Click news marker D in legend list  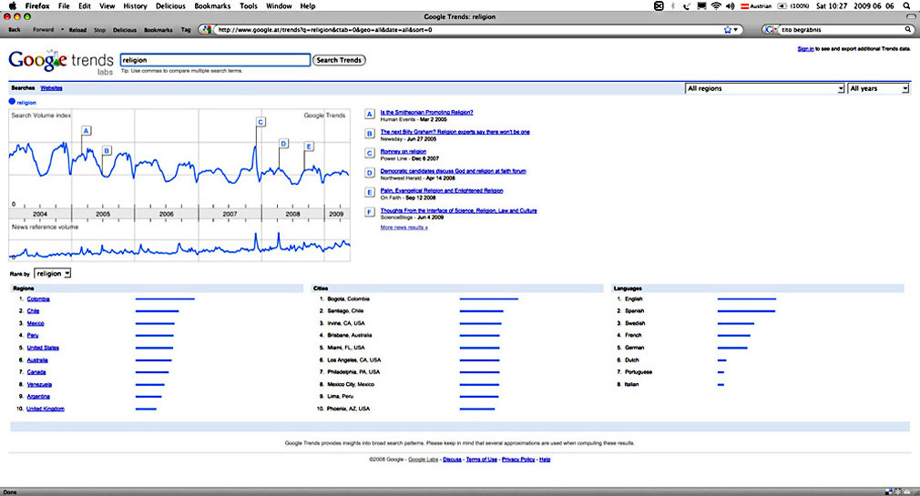click(x=370, y=173)
